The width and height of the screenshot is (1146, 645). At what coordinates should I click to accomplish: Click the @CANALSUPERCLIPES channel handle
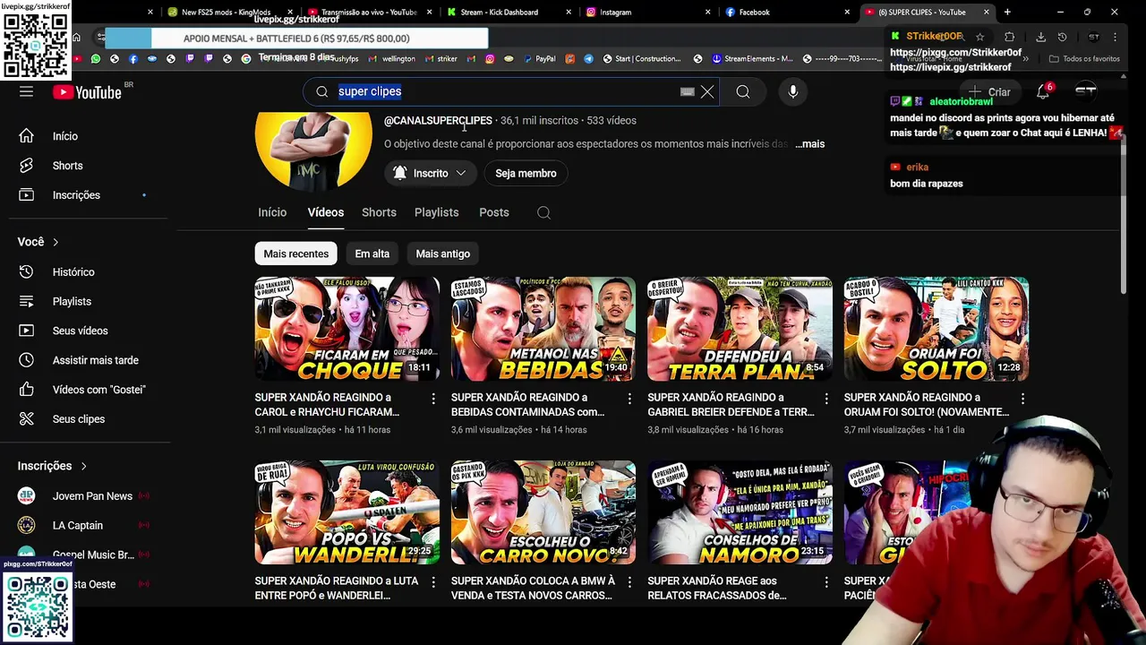tap(438, 120)
